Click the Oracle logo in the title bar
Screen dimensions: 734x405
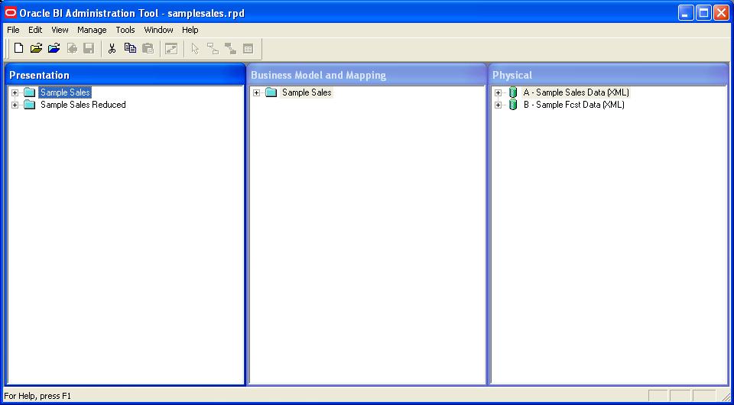[x=10, y=13]
